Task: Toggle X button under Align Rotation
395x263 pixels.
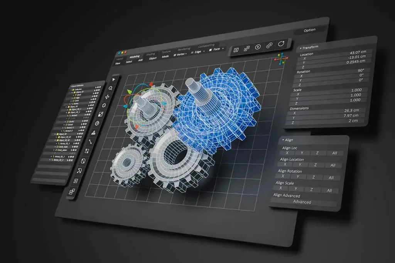Action: pos(282,176)
